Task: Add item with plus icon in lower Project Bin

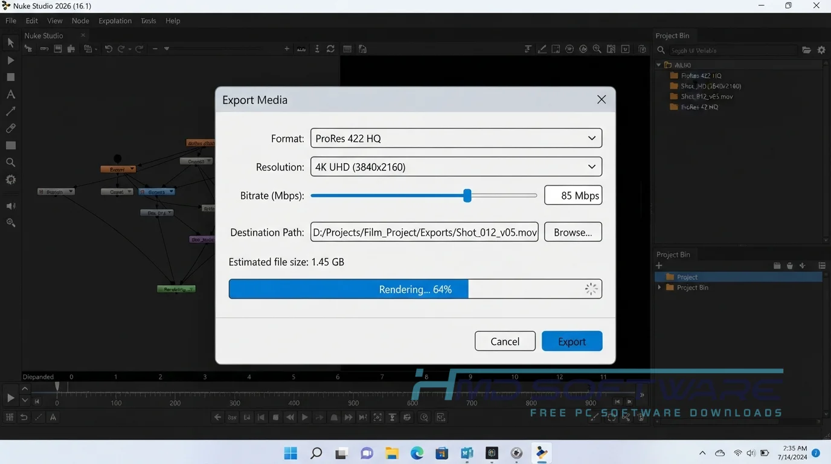Action: click(x=659, y=266)
